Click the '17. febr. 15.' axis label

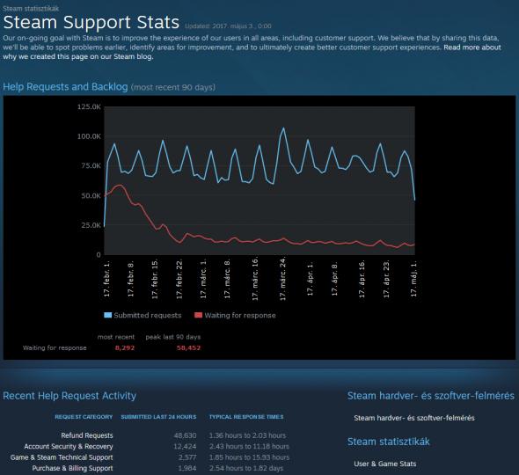click(x=155, y=279)
